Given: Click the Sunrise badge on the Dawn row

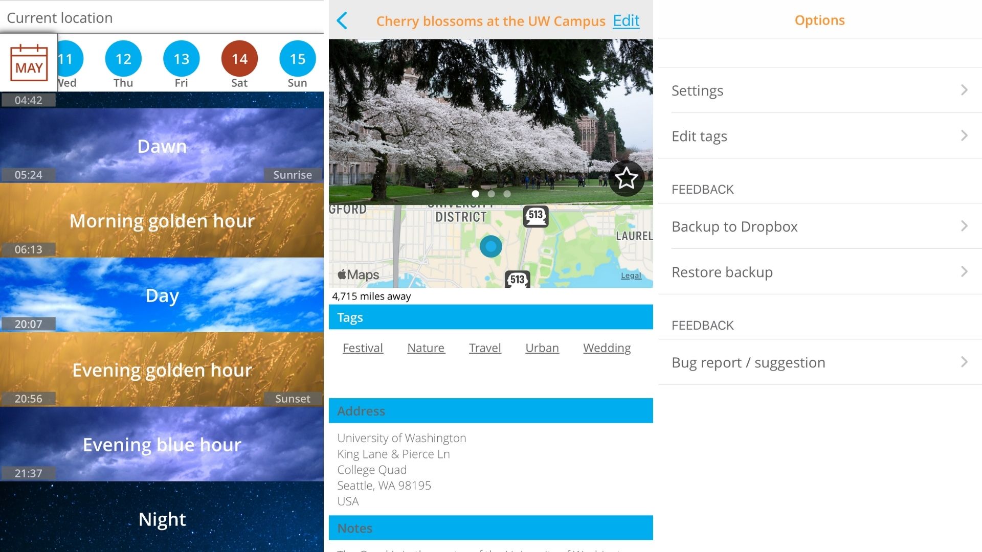Looking at the screenshot, I should pos(292,174).
